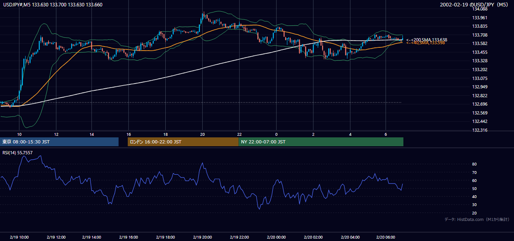Click the 2002-02-19 USD/JPY (M5) heading
This screenshot has width=514, height=241.
point(474,4)
